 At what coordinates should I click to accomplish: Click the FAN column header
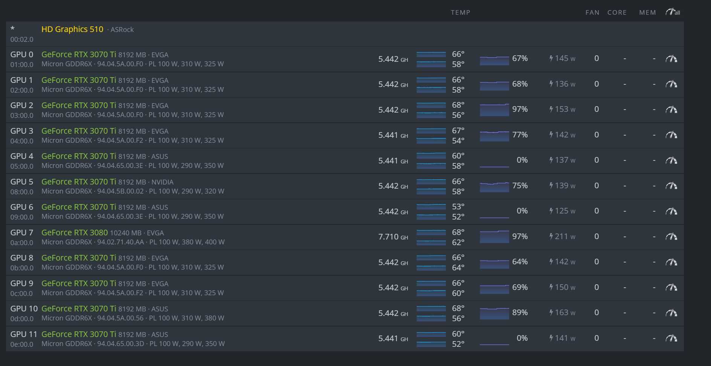pyautogui.click(x=592, y=12)
